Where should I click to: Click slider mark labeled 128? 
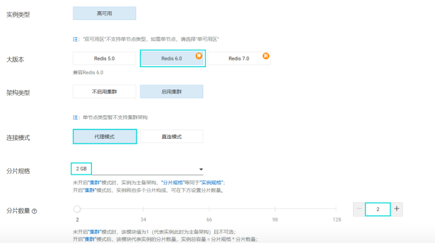tap(337, 220)
